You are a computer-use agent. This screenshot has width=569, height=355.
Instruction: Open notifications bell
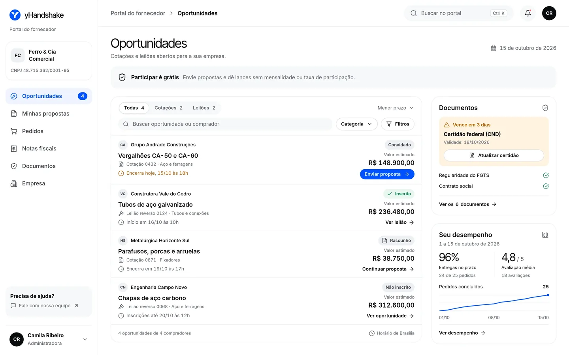point(528,13)
